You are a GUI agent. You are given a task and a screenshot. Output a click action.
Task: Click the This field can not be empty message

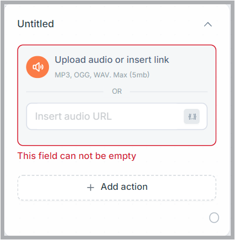point(77,156)
